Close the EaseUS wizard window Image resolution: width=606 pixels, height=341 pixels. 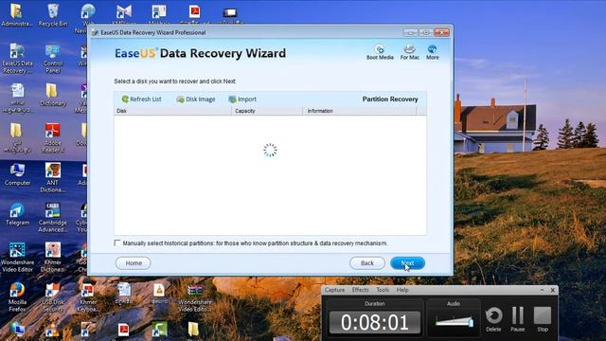tap(442, 32)
